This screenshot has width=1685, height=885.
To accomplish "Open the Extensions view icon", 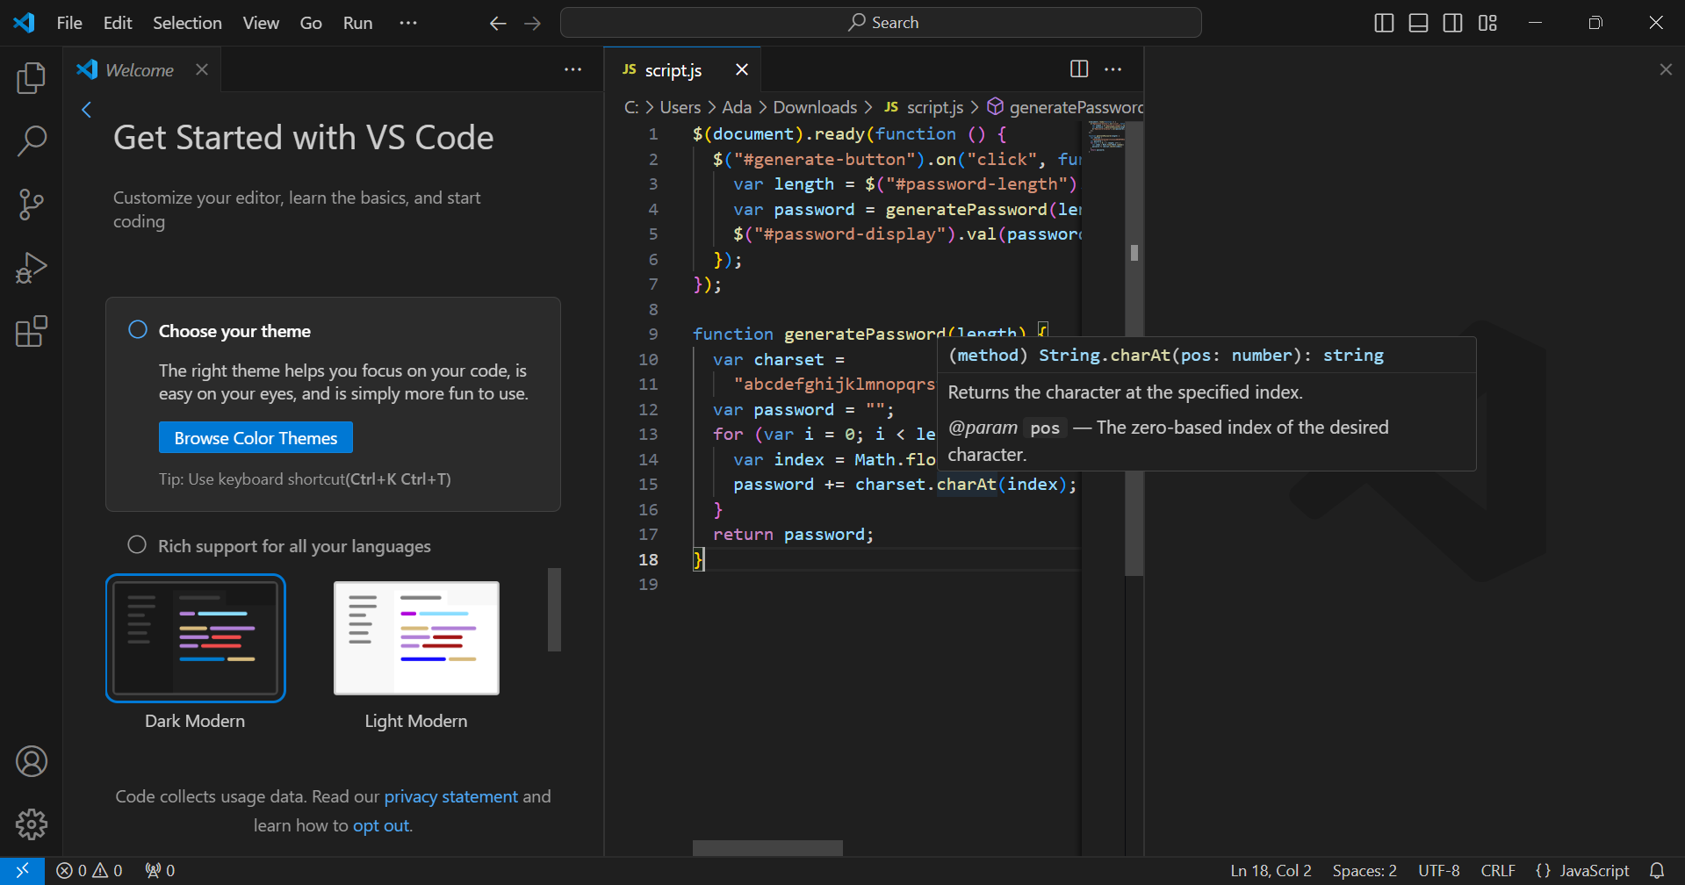I will tap(31, 331).
